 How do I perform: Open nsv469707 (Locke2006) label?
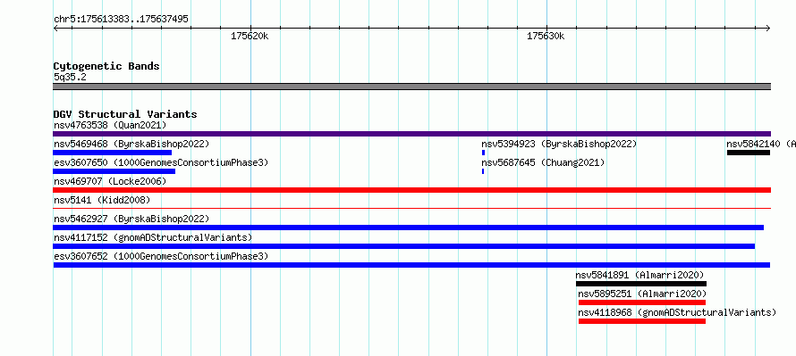pyautogui.click(x=110, y=181)
